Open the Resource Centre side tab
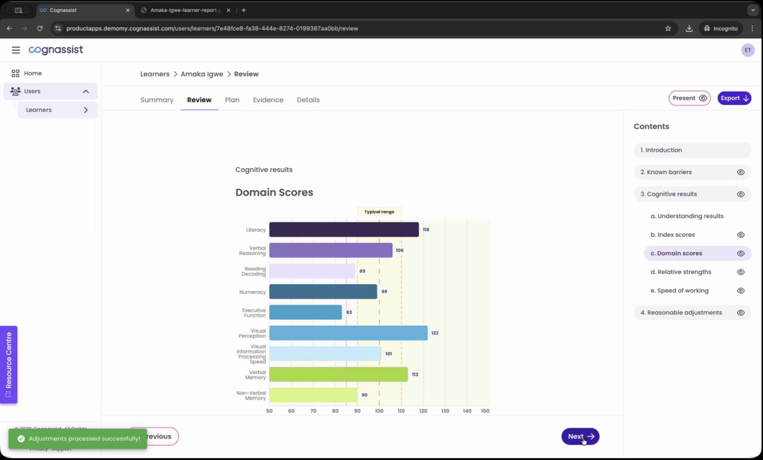 click(9, 364)
